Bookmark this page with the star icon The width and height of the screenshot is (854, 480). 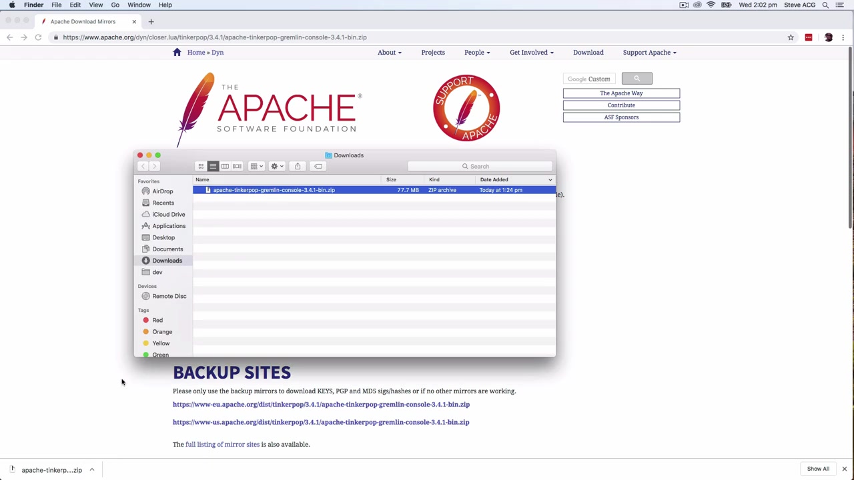(791, 37)
